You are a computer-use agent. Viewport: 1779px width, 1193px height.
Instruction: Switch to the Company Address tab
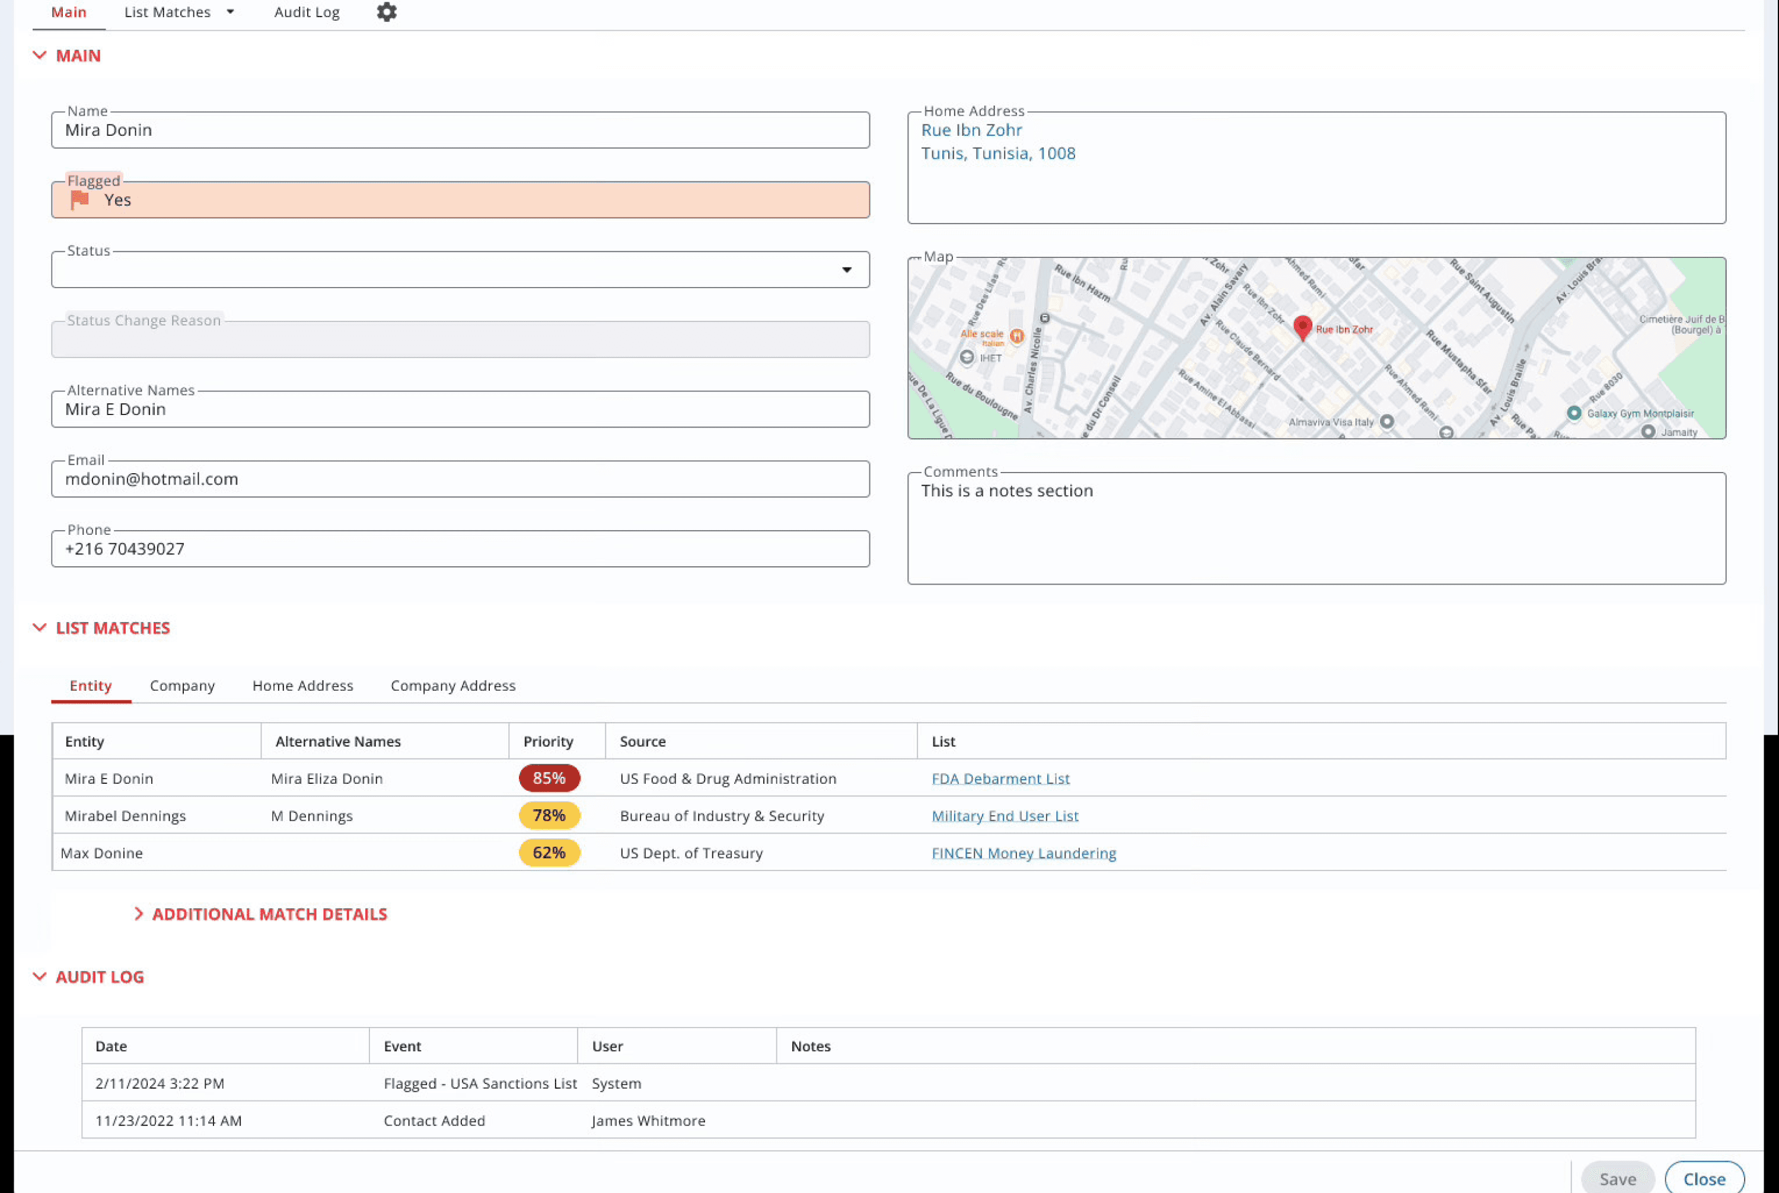coord(452,685)
